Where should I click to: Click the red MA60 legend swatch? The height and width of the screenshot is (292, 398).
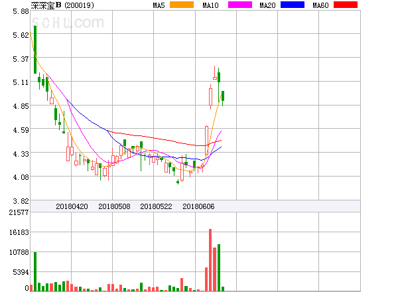(x=346, y=5)
